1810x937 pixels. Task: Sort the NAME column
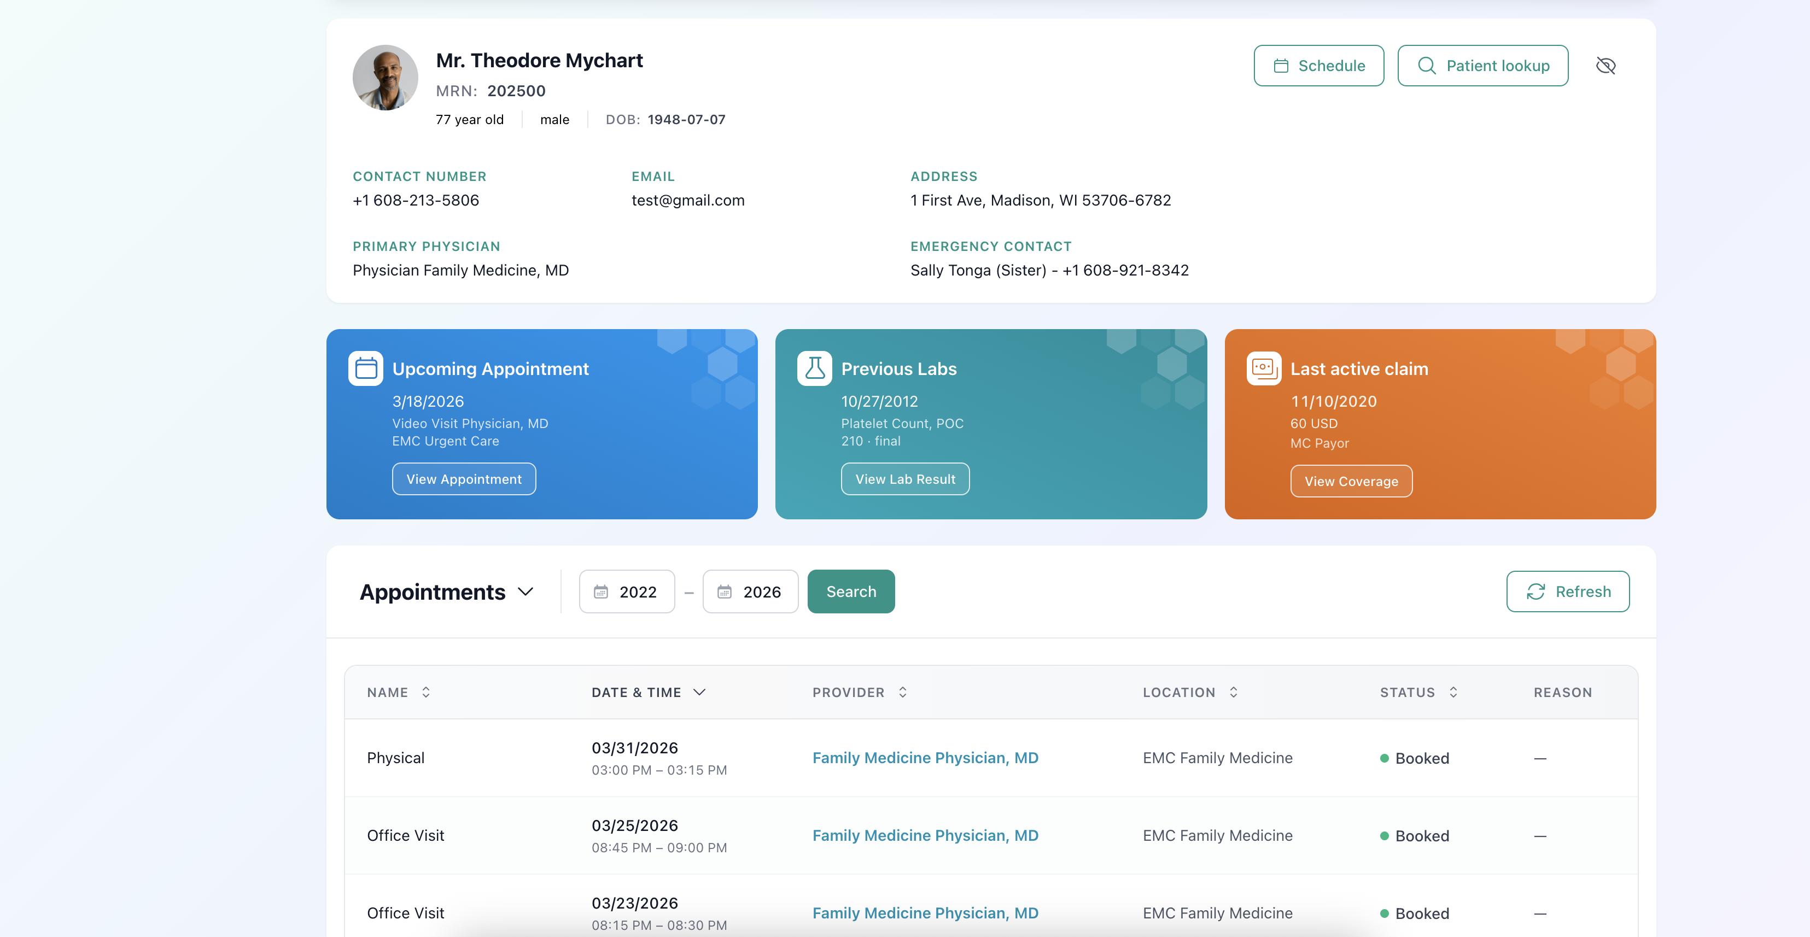click(x=426, y=692)
